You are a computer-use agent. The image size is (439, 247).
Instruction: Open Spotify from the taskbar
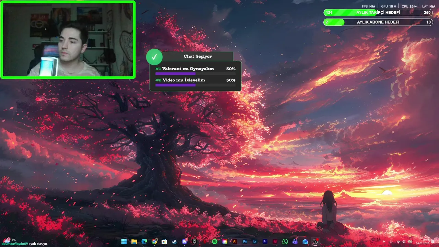[x=215, y=242]
